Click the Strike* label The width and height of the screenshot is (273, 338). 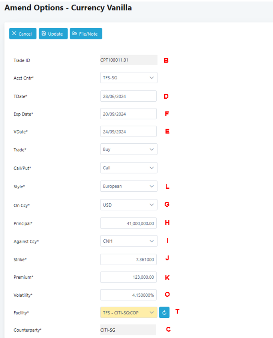pyautogui.click(x=20, y=260)
